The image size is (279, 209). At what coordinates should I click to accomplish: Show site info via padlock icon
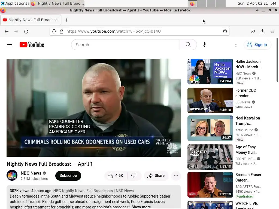(x=62, y=32)
